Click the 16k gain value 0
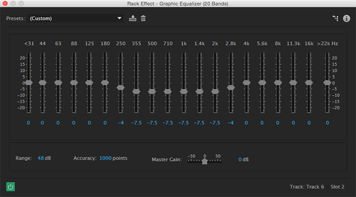 [309, 123]
